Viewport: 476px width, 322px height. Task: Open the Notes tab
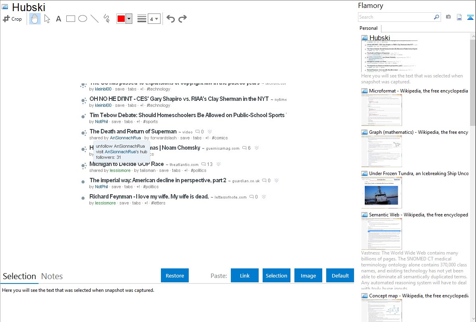click(52, 276)
